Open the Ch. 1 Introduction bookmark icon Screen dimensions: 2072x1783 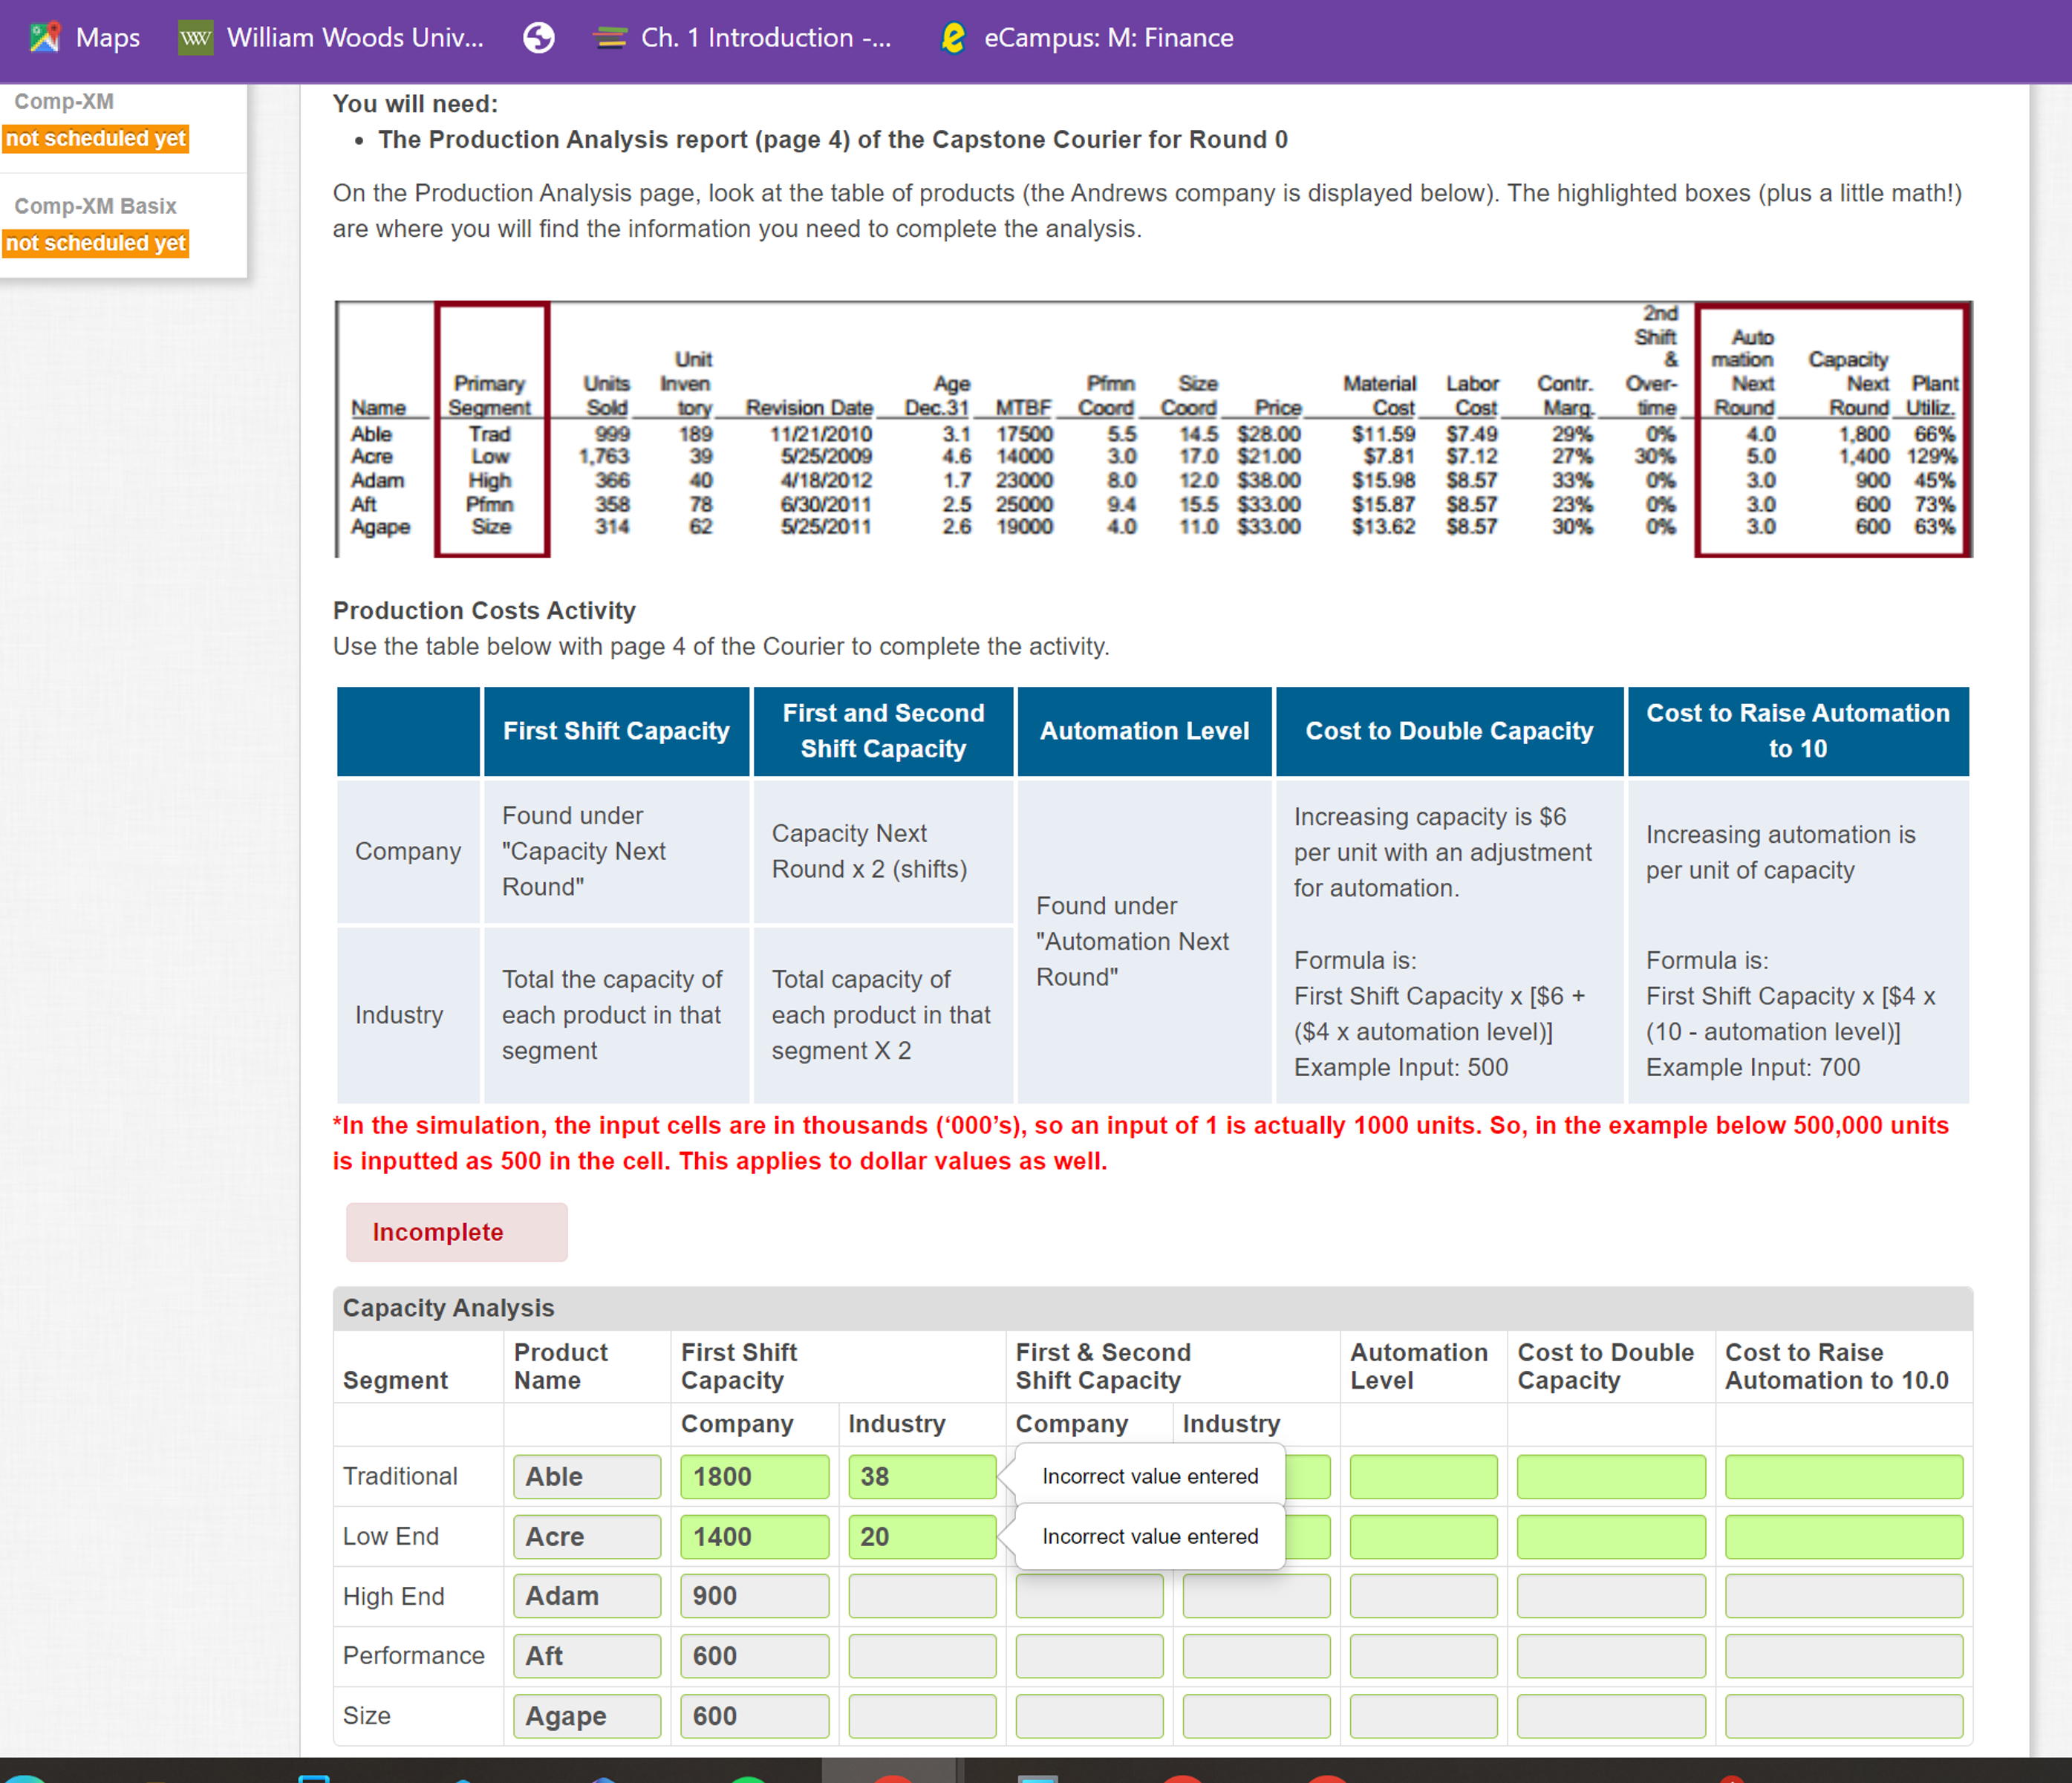[610, 38]
